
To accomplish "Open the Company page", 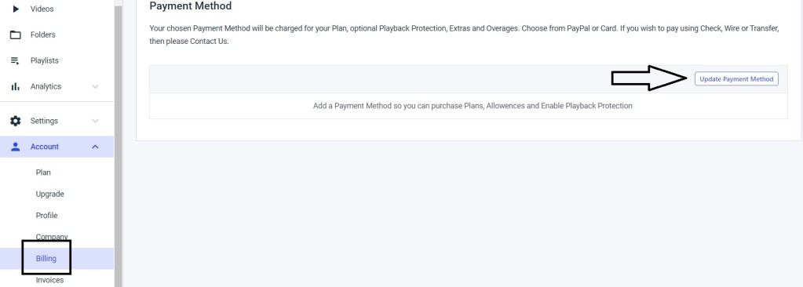I will coord(52,237).
